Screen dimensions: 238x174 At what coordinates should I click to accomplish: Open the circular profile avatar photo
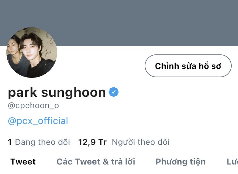point(32,52)
